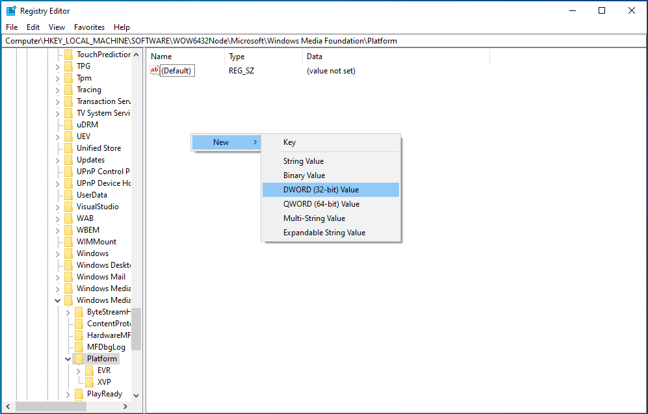Choose DWORD (32-bit) Value from submenu
Viewport: 648px width, 414px height.
tap(331, 190)
